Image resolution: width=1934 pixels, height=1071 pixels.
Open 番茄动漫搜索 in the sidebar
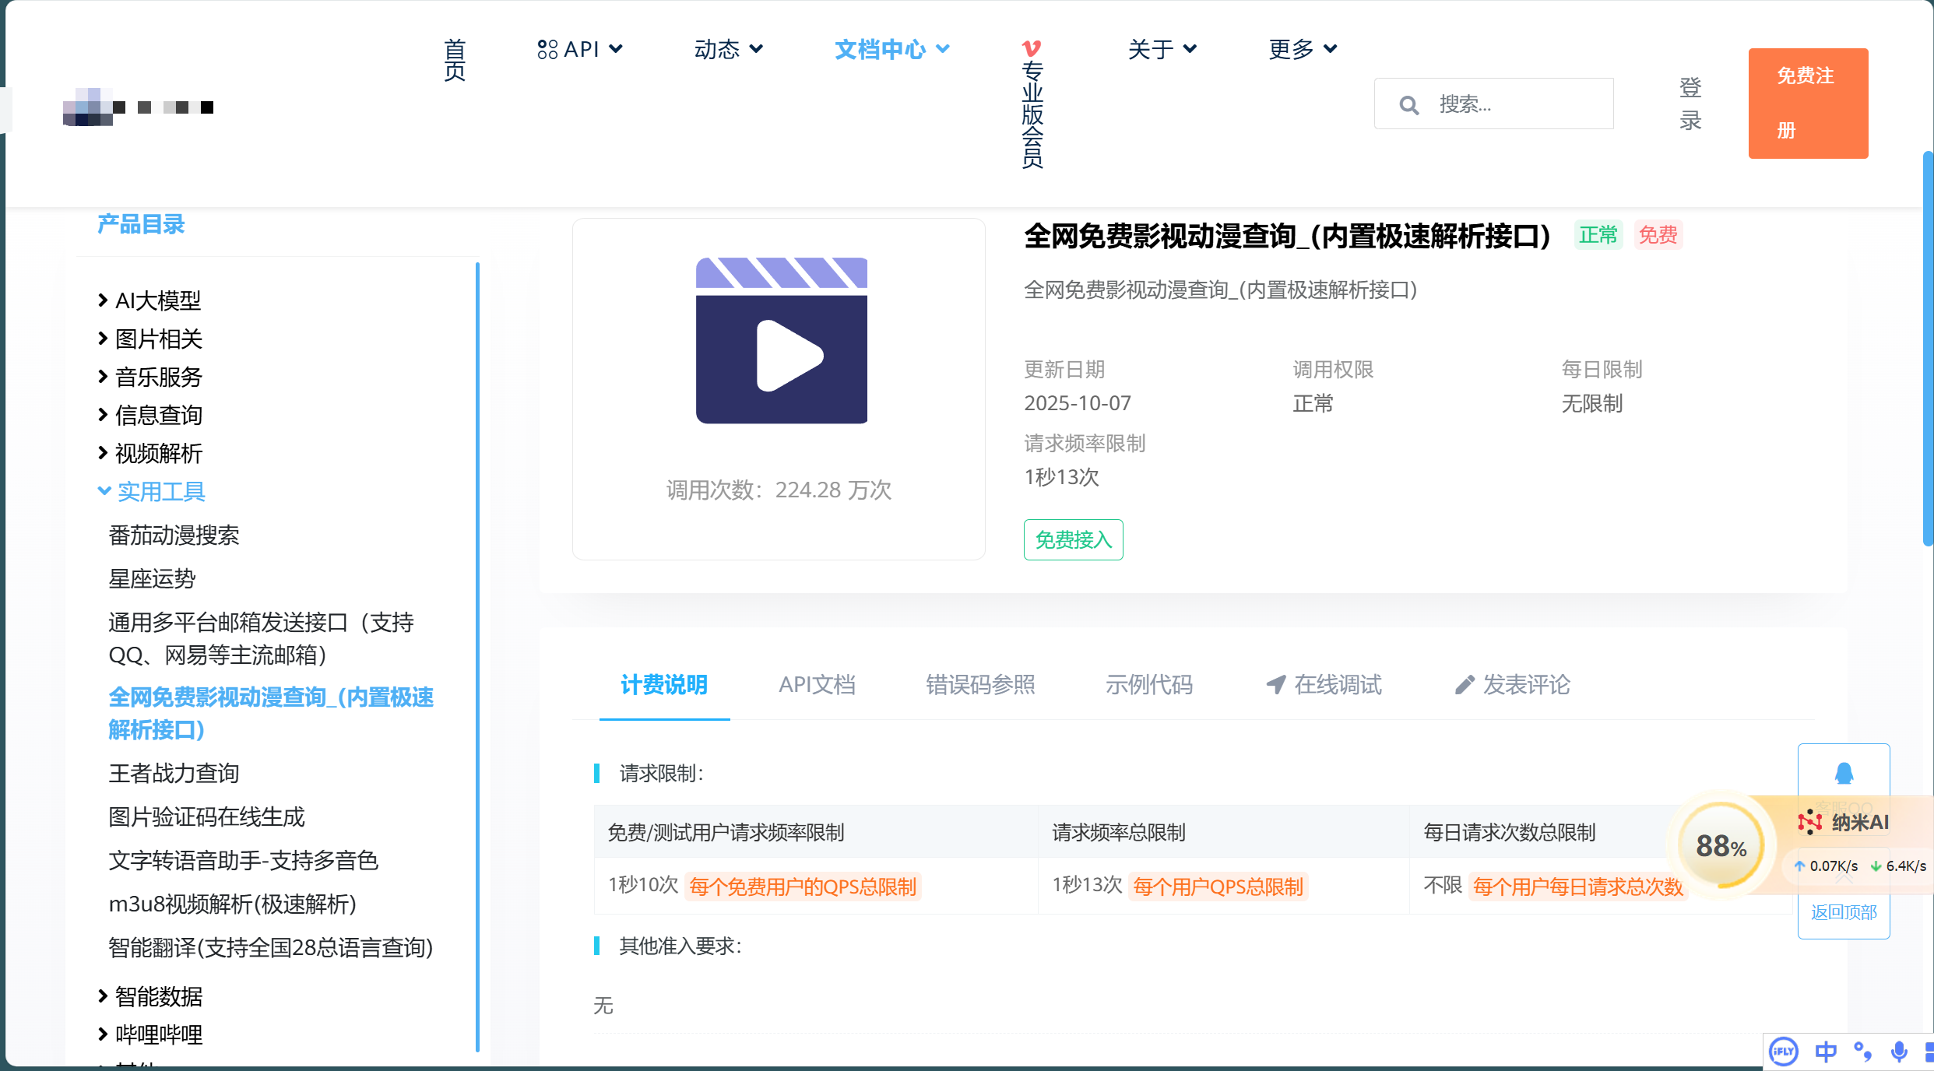[x=174, y=535]
